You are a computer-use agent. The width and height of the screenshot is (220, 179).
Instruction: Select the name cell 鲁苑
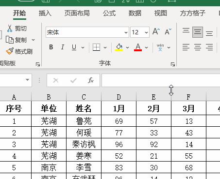coord(84,121)
